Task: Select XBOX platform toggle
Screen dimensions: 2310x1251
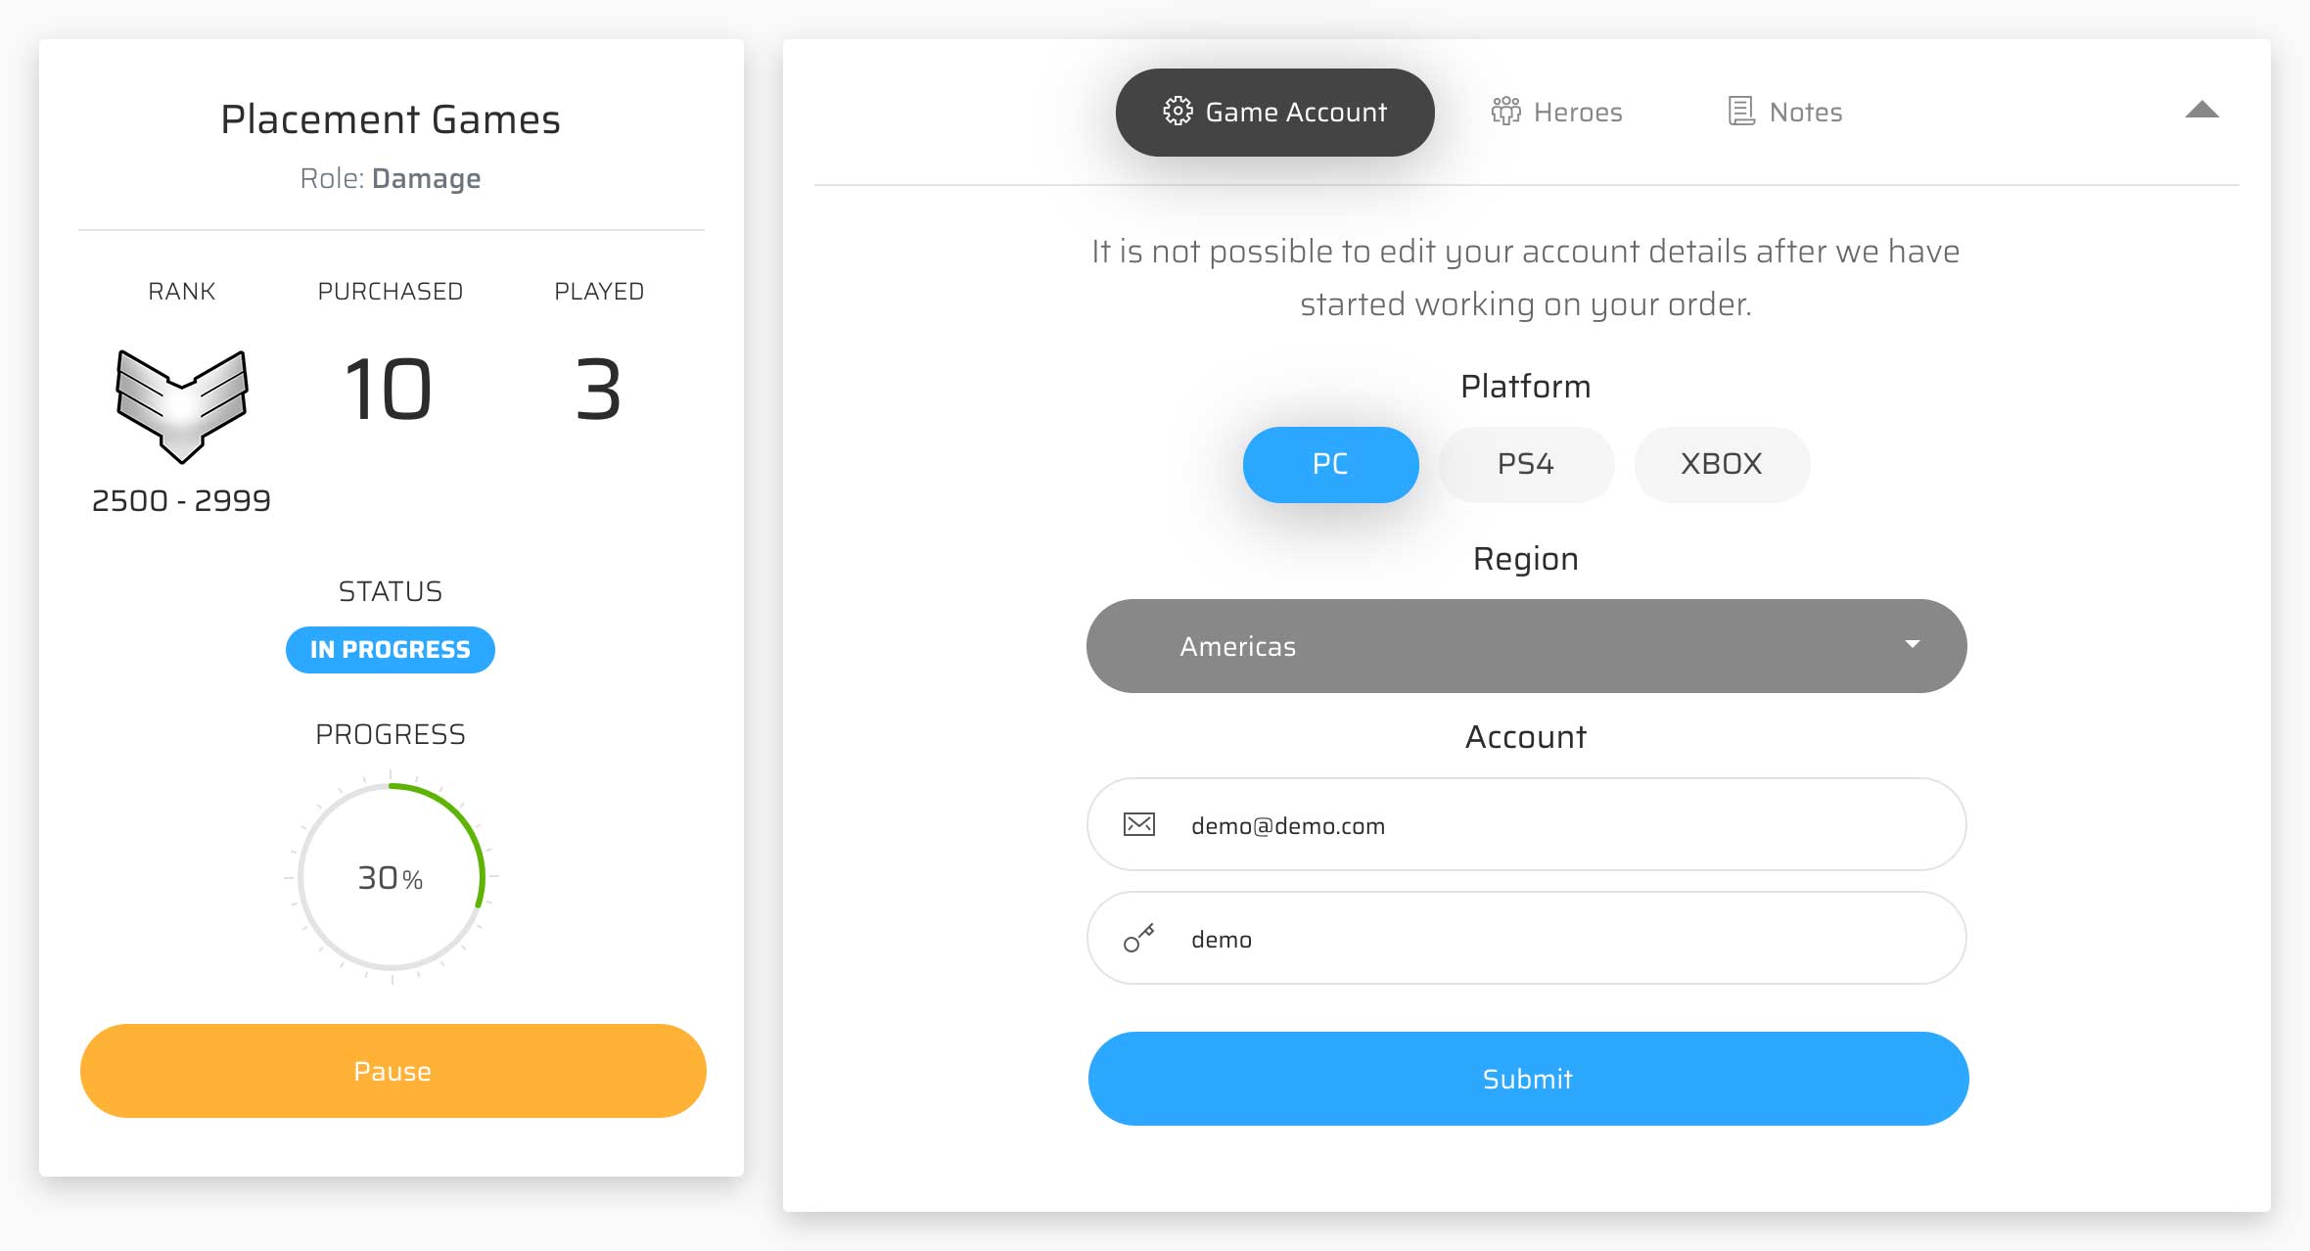Action: point(1720,464)
